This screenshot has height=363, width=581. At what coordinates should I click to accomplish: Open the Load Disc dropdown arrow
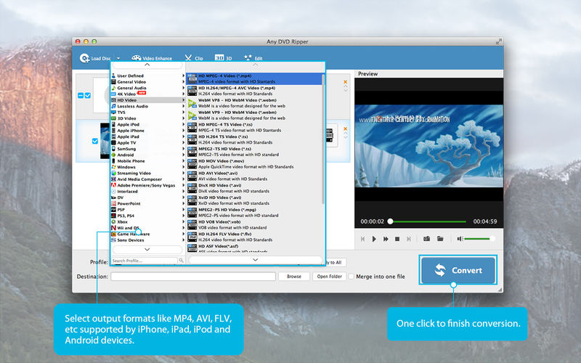click(118, 58)
